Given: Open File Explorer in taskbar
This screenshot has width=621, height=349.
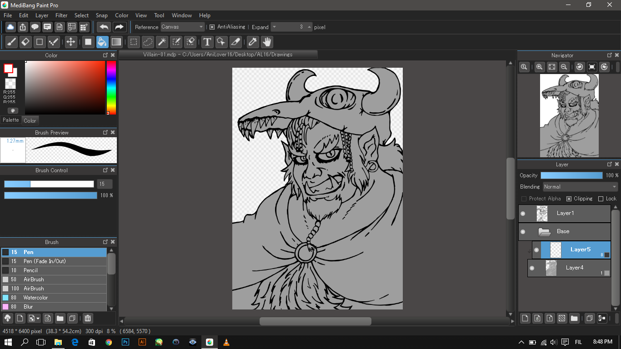Looking at the screenshot, I should pyautogui.click(x=58, y=342).
